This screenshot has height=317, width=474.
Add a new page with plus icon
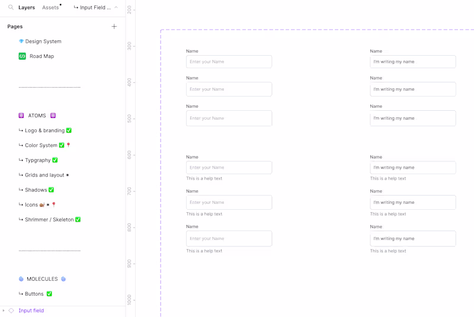coord(114,27)
